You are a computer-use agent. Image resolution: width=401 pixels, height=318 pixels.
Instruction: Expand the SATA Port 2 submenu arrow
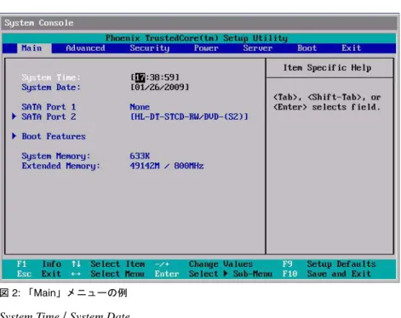coord(14,116)
